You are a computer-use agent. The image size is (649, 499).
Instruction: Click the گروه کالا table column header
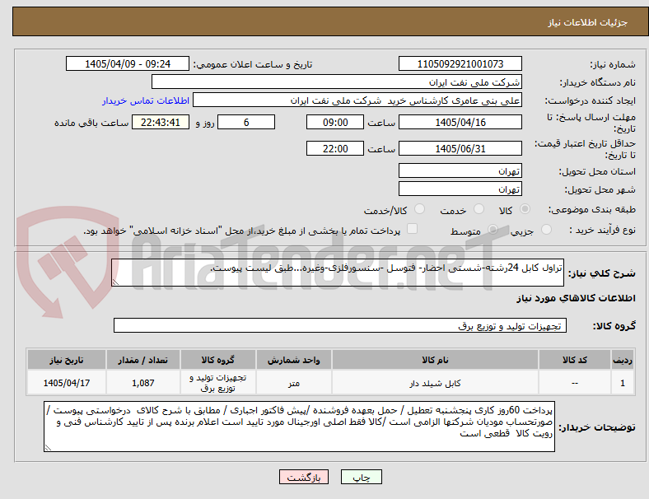[x=217, y=360]
